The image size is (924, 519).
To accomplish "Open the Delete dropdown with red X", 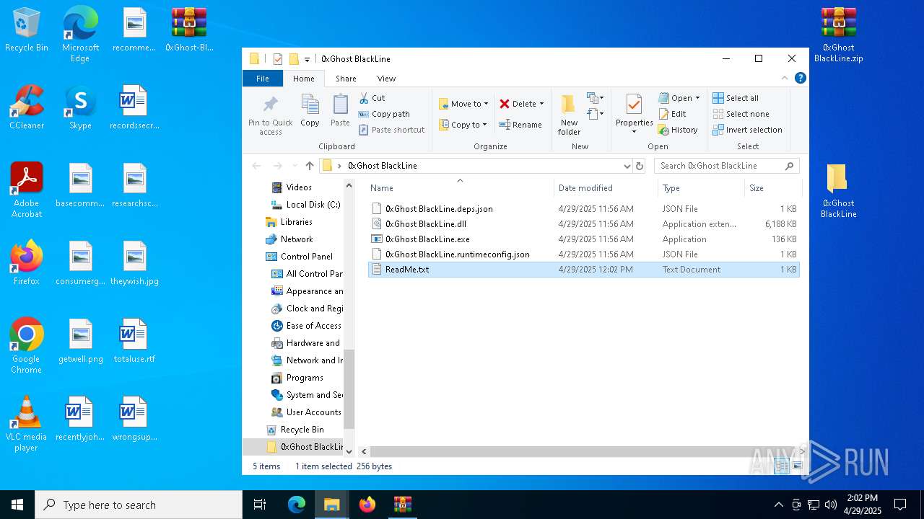I will [522, 104].
